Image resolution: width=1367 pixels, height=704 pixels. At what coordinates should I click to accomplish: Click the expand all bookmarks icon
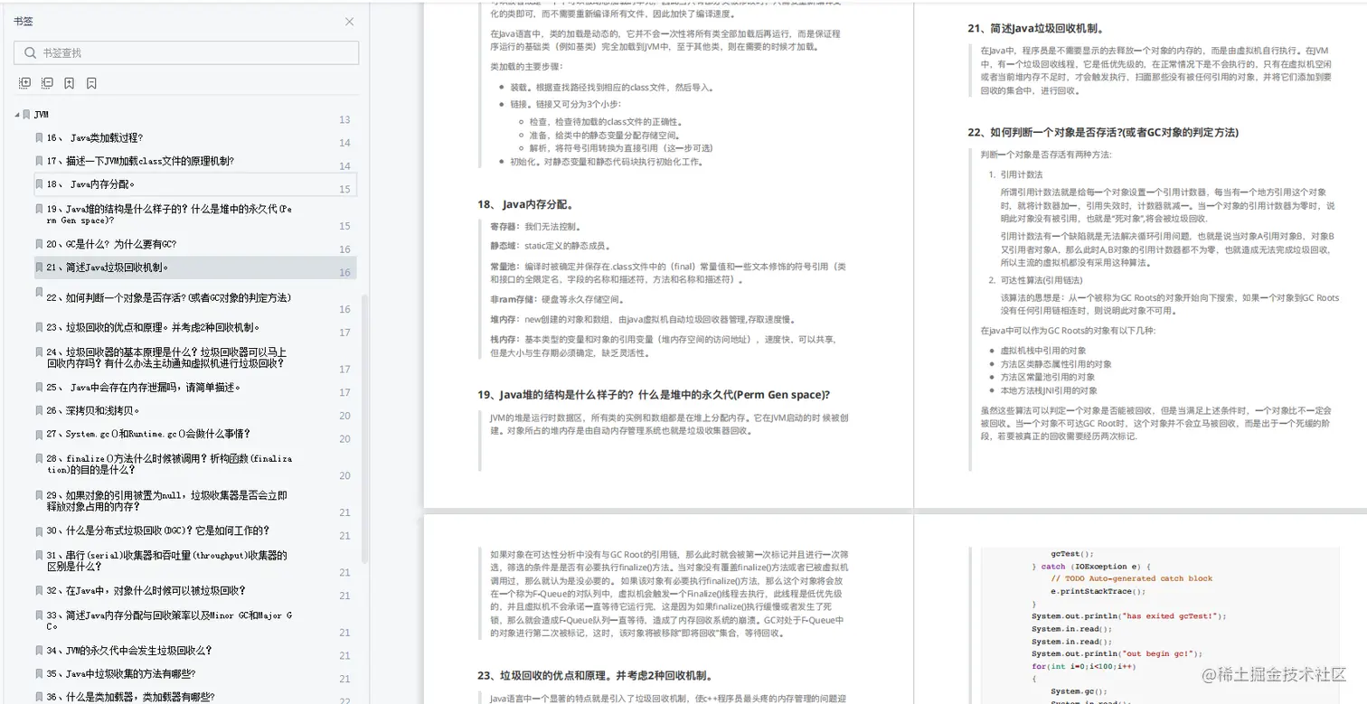point(24,83)
